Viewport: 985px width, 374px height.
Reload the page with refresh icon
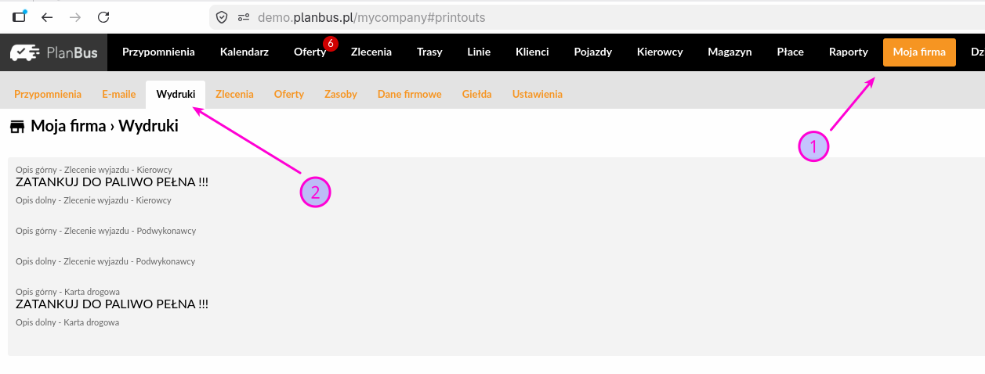(103, 17)
